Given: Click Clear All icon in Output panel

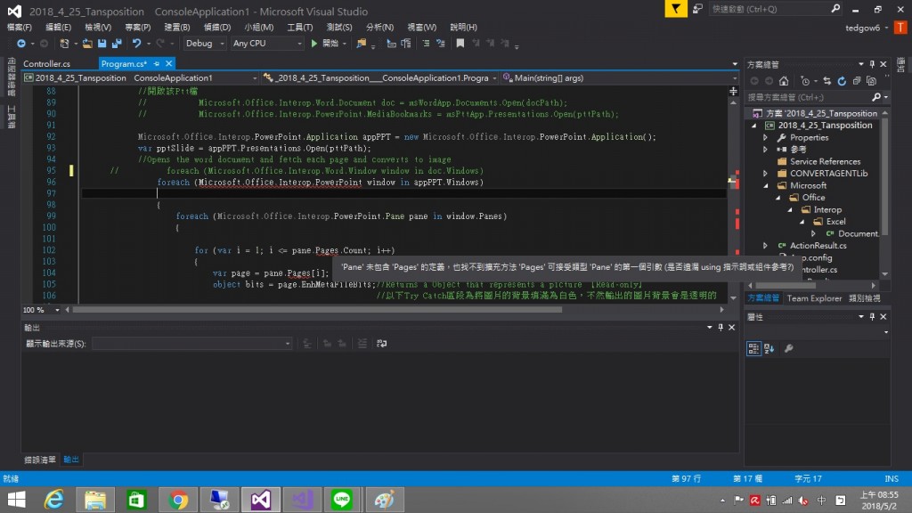Looking at the screenshot, I should click(362, 344).
